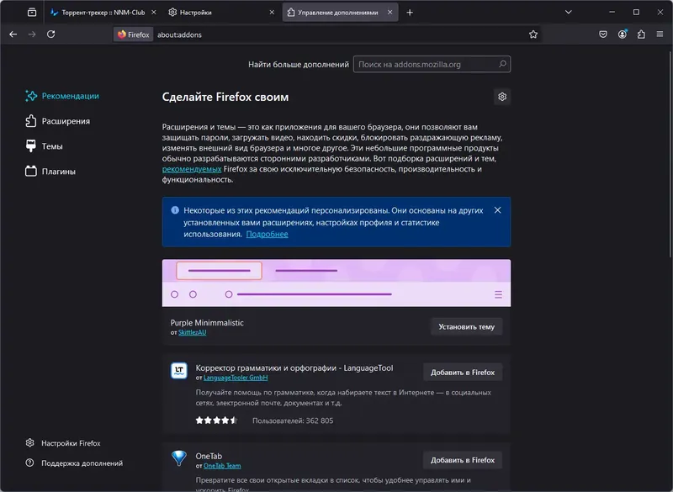Reload the current page
The width and height of the screenshot is (673, 492).
tap(50, 34)
